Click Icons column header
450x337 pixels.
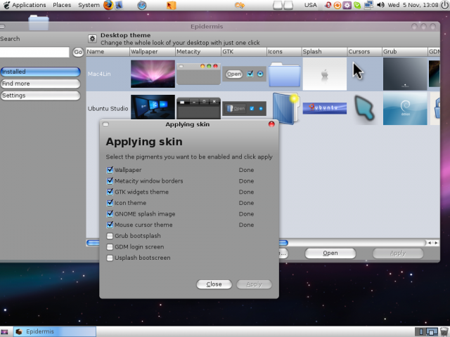click(x=284, y=51)
